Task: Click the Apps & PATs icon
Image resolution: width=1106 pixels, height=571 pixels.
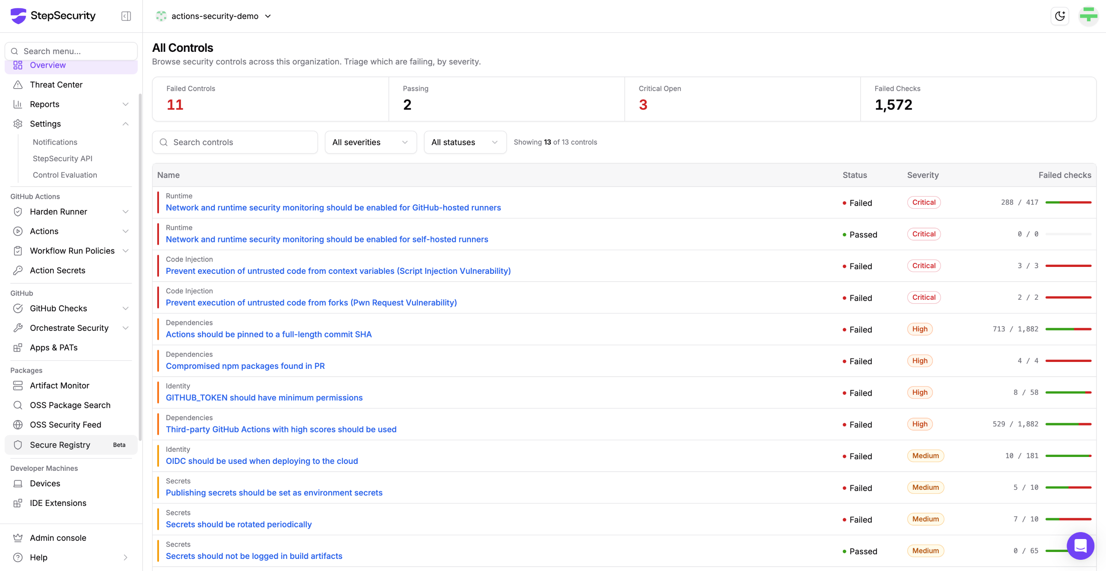Action: [18, 348]
